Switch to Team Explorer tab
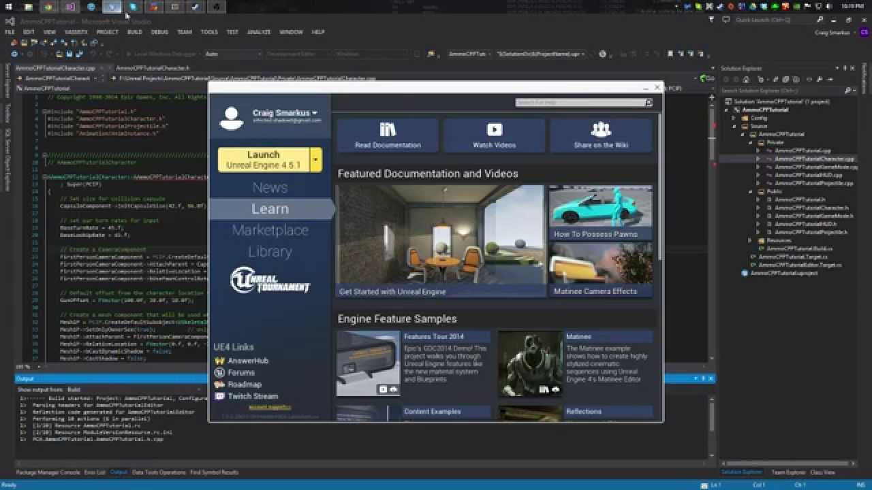 tap(788, 472)
